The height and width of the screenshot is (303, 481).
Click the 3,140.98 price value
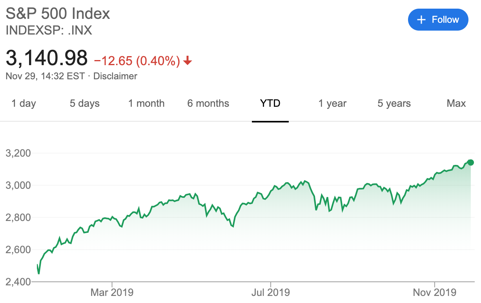pyautogui.click(x=47, y=58)
